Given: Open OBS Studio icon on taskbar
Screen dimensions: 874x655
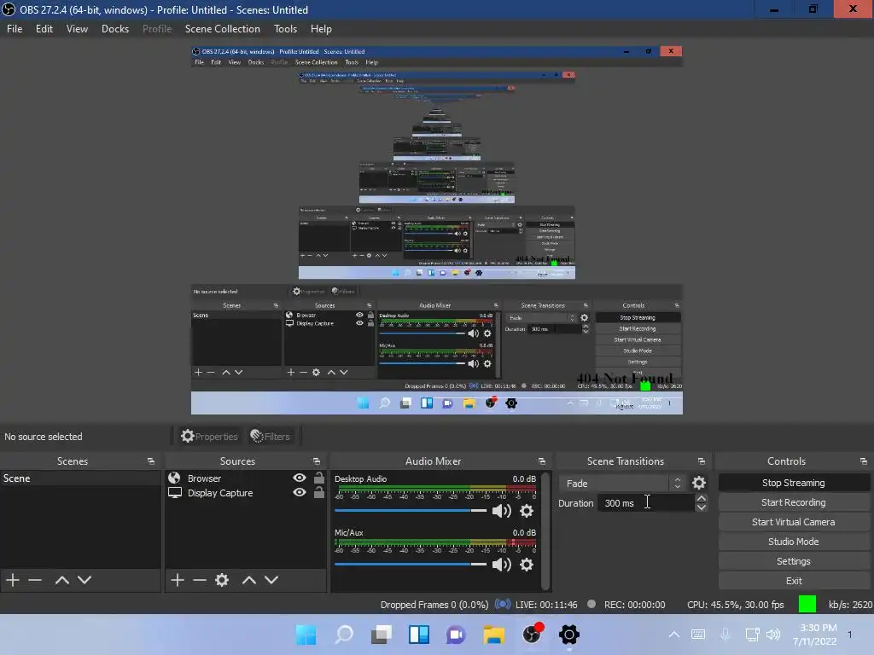Looking at the screenshot, I should 532,635.
